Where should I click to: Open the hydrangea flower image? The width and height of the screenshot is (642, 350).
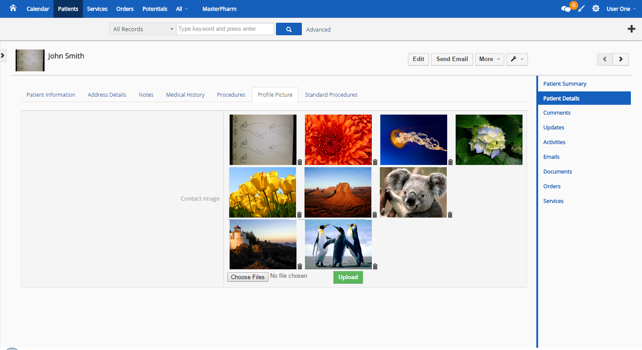489,140
